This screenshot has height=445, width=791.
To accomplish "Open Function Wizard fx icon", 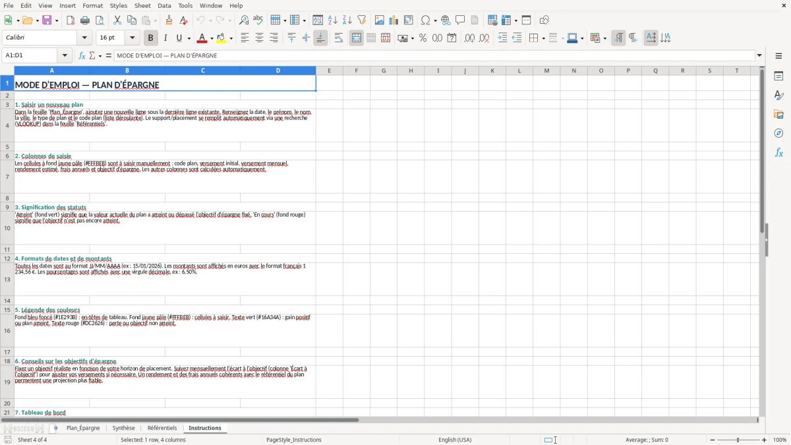I will [x=82, y=55].
